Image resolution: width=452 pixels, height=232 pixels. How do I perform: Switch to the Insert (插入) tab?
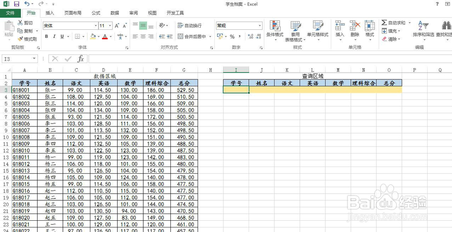tap(50, 13)
